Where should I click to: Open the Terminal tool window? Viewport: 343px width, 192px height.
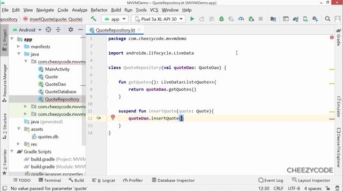point(50,180)
